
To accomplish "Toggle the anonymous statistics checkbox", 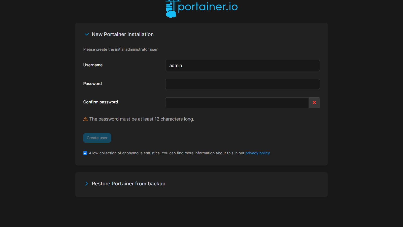I will coord(85,153).
